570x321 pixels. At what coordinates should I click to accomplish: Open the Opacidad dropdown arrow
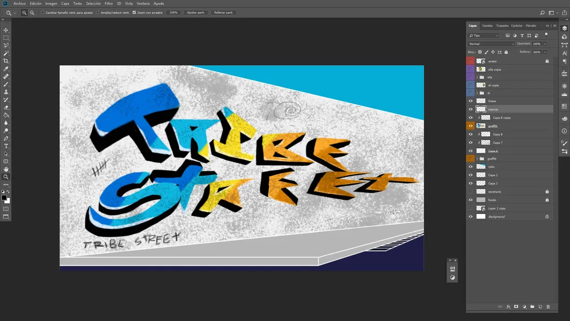click(x=545, y=44)
